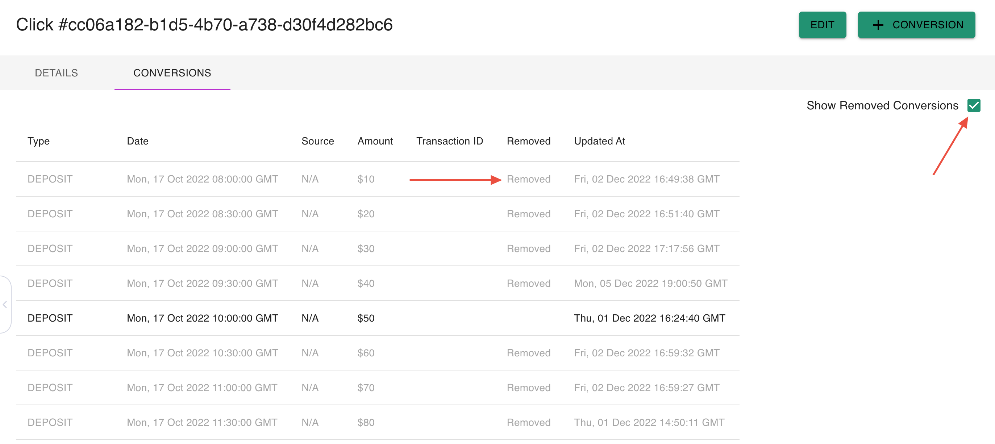Click Show Removed Conversions label text
The height and width of the screenshot is (444, 995).
[x=882, y=105]
